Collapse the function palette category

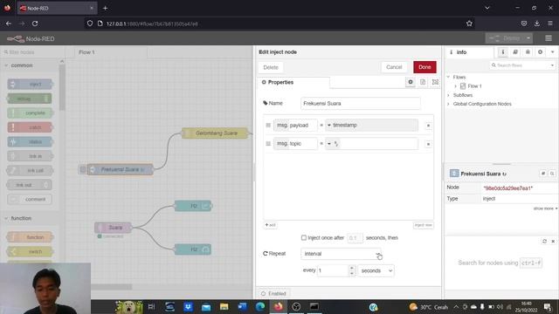click(x=21, y=218)
